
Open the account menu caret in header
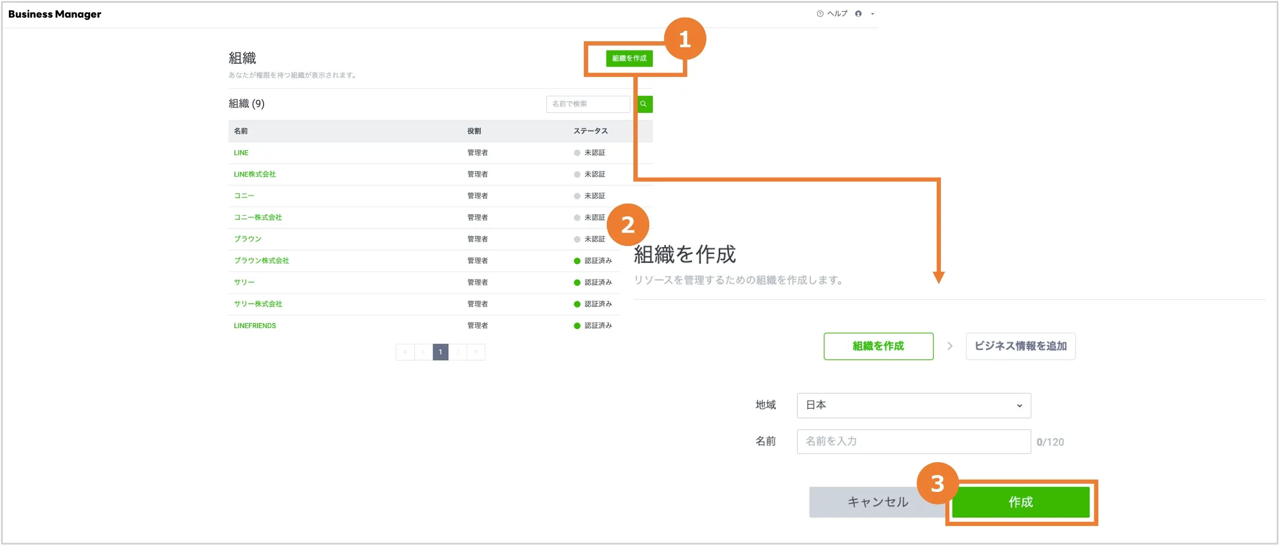pos(873,14)
